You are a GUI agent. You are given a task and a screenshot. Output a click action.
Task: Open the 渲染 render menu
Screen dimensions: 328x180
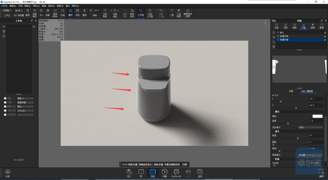coord(51,6)
